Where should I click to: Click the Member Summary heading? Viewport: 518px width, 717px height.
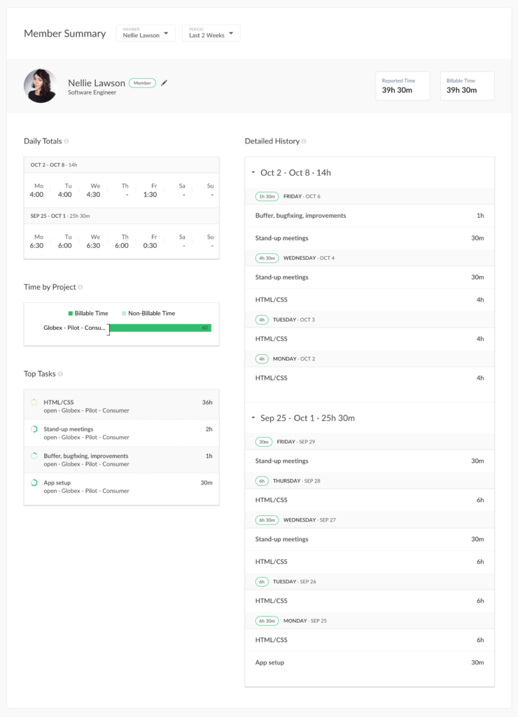click(65, 33)
